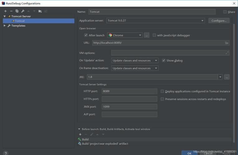Edit the before launch task
This screenshot has height=155, width=238.
click(92, 135)
